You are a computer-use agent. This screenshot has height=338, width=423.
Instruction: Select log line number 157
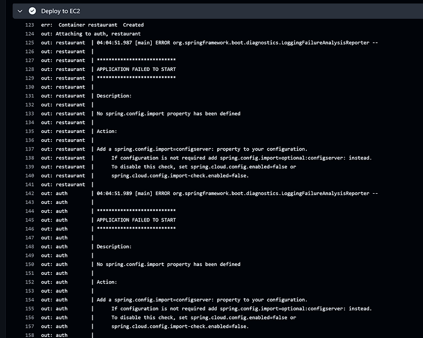30,326
